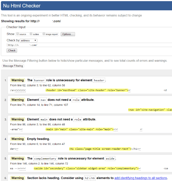Click highlighted aside secondary code extract
This screenshot has width=172, height=181.
pyautogui.click(x=86, y=168)
